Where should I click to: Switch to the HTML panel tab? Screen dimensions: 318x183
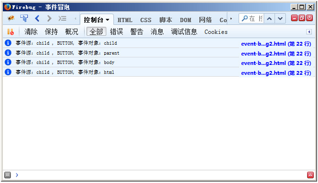click(125, 20)
